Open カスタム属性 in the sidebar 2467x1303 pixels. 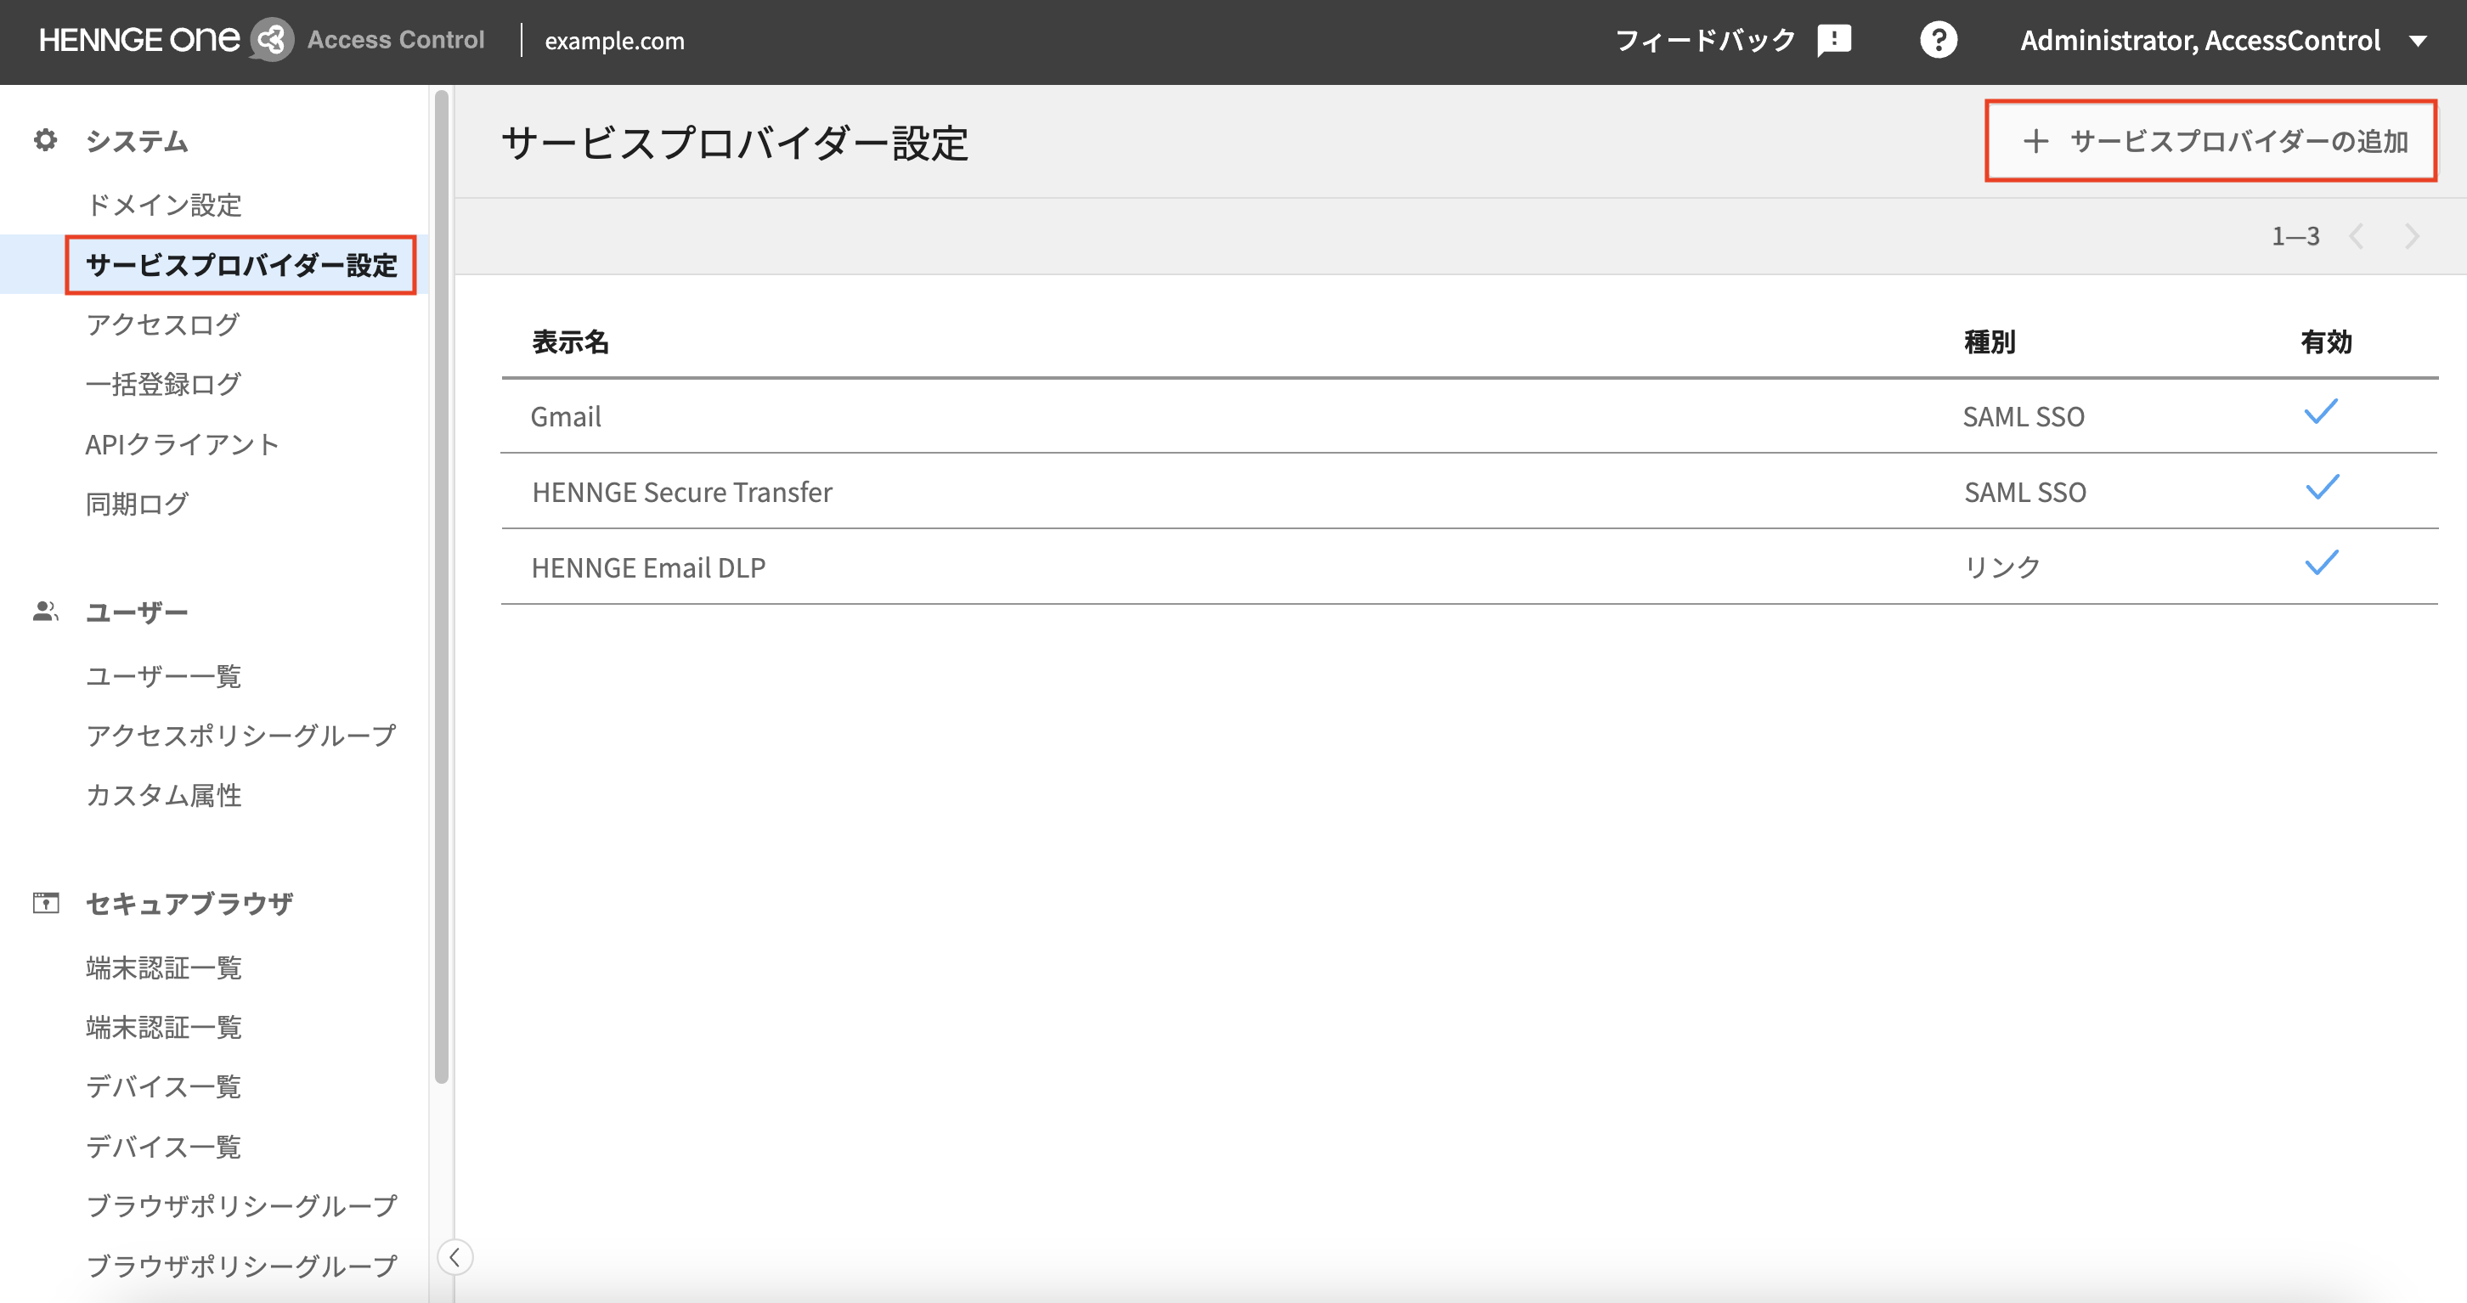163,796
